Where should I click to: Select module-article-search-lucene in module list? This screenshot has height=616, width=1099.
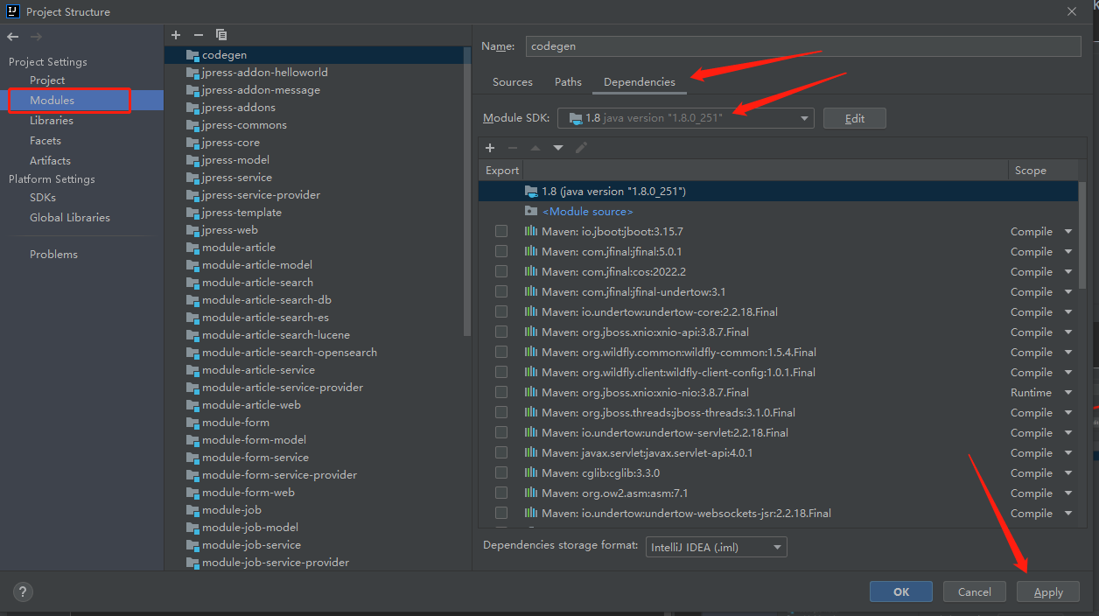(x=276, y=335)
